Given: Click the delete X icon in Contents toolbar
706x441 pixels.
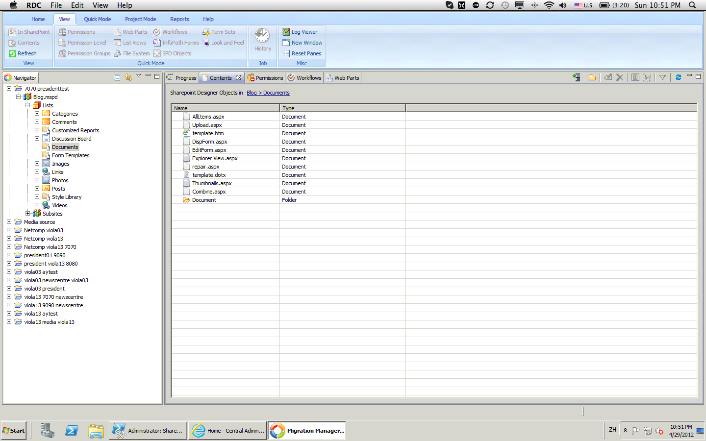Looking at the screenshot, I should 620,77.
